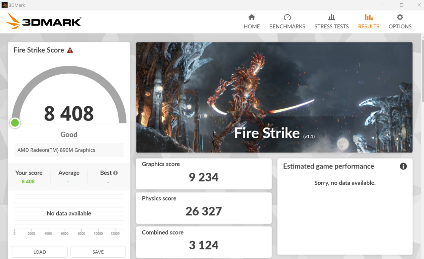Open Options using the gear icon
The width and height of the screenshot is (424, 259).
(400, 17)
